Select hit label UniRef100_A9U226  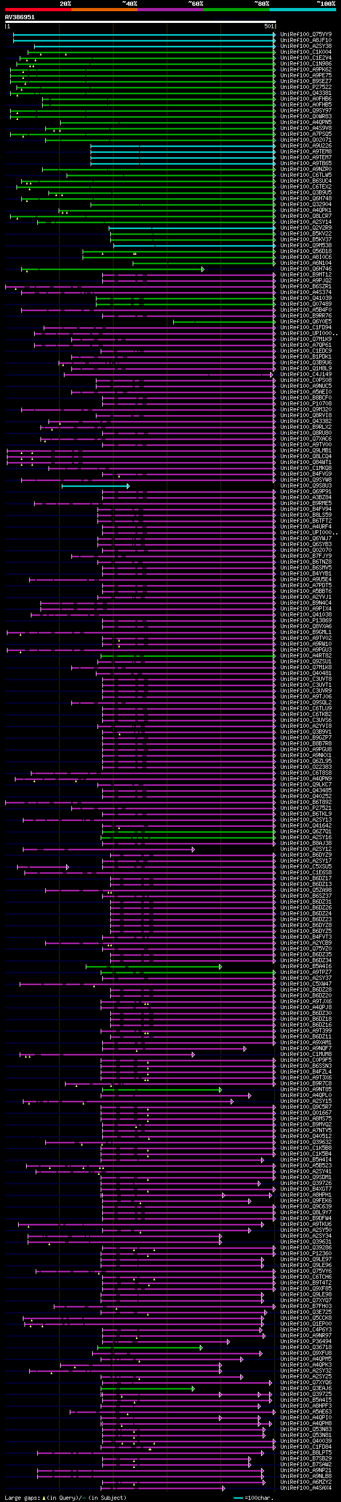(306, 146)
